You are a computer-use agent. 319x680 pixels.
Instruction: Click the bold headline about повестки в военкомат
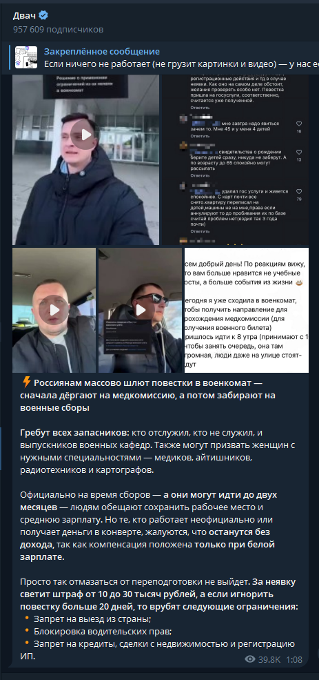[148, 395]
